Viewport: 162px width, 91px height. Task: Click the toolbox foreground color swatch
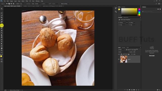(x=1, y=56)
